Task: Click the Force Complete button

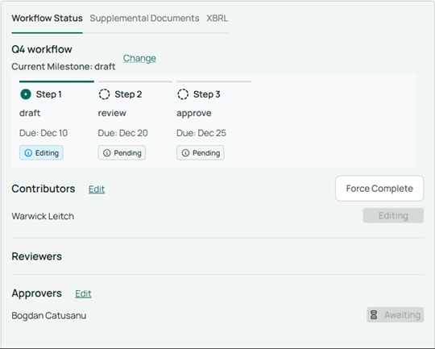Action: click(379, 189)
